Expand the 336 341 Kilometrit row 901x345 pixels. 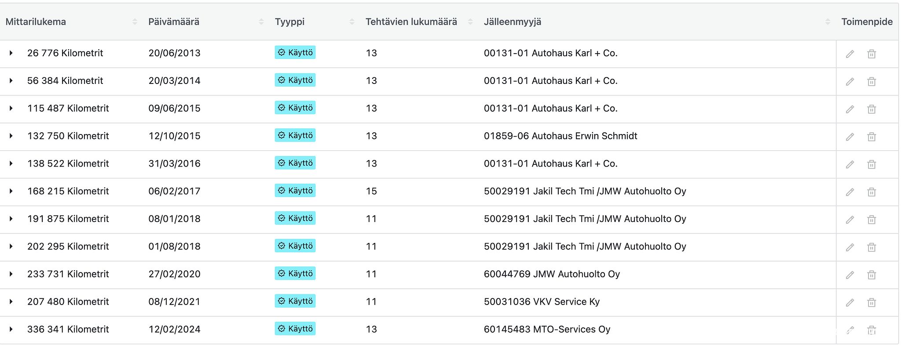coord(11,329)
